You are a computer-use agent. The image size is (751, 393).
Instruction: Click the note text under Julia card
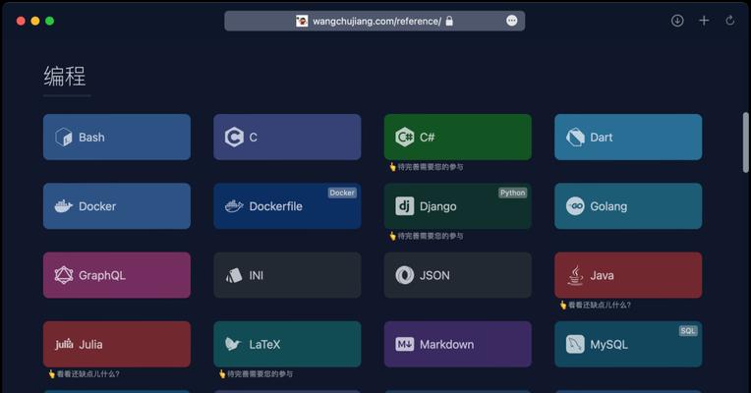[x=84, y=374]
